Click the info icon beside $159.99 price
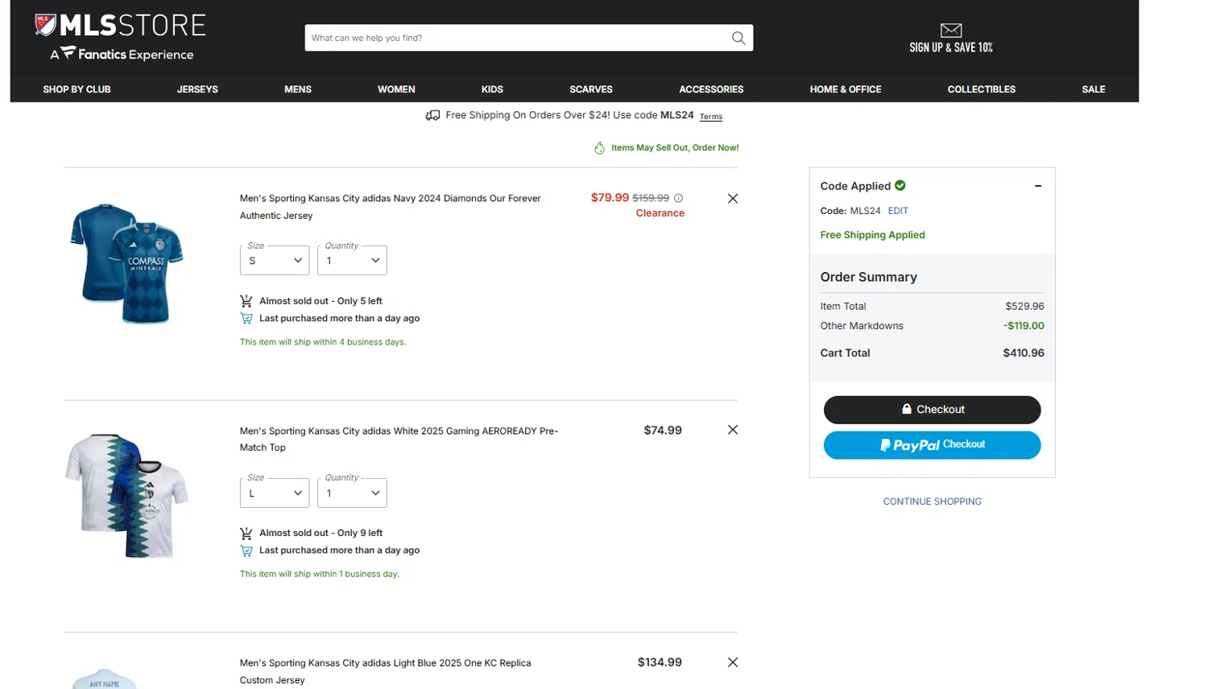 [x=678, y=198]
